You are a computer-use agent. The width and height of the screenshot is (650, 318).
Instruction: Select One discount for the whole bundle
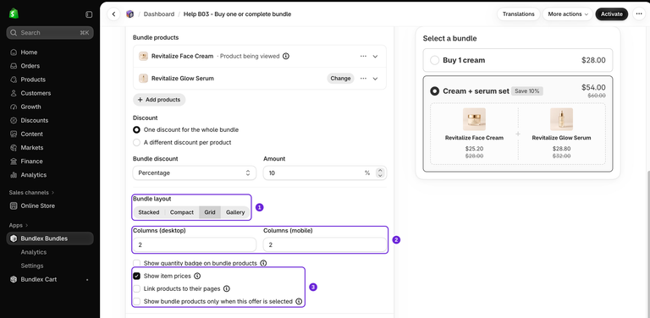point(136,129)
